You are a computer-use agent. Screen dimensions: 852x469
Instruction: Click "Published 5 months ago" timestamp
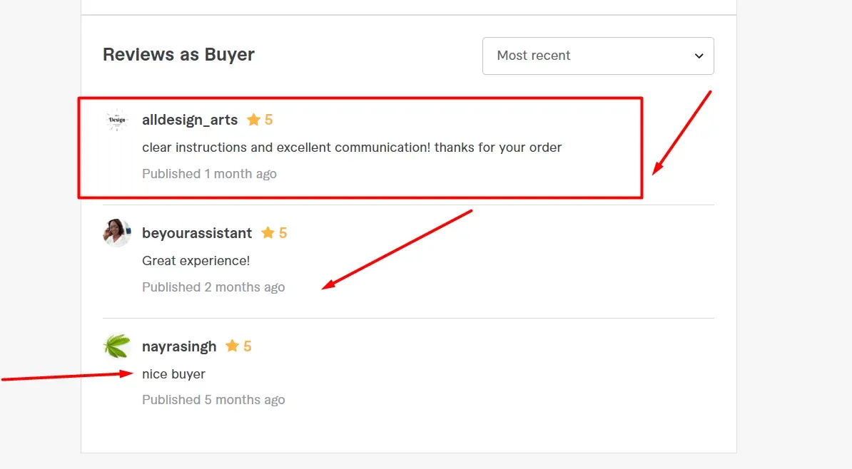pos(213,400)
